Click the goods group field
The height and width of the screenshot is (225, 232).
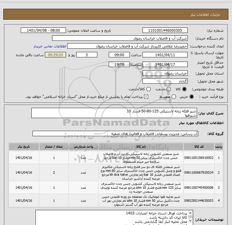tap(115, 133)
